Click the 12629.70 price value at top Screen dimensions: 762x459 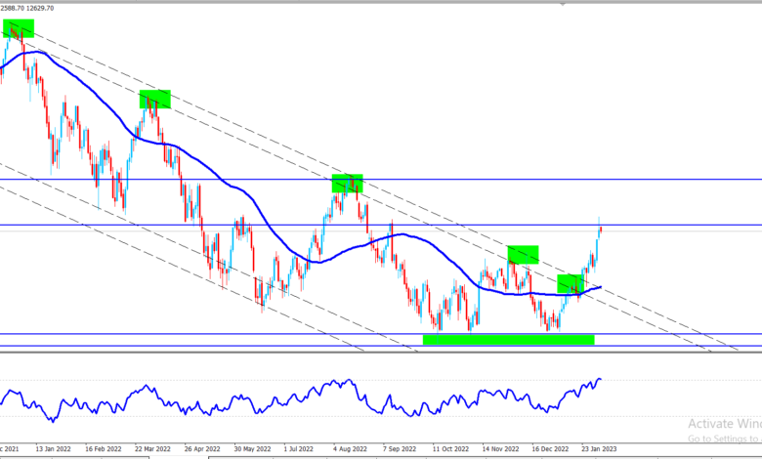point(40,8)
